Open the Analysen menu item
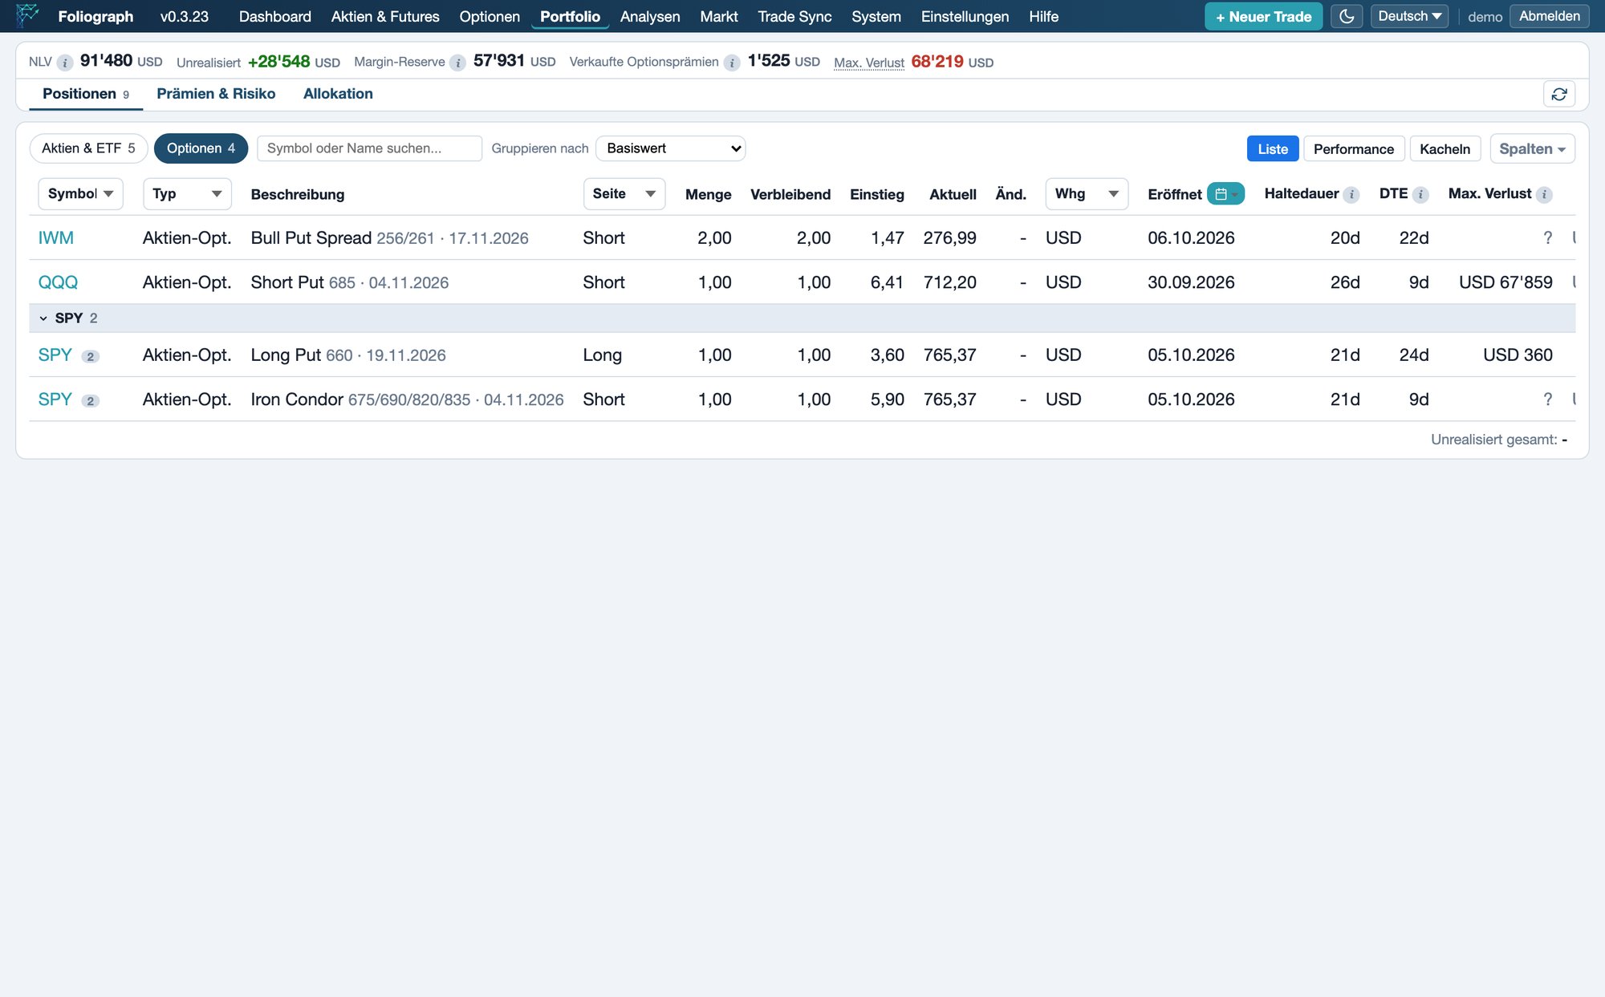This screenshot has width=1605, height=997. tap(650, 16)
